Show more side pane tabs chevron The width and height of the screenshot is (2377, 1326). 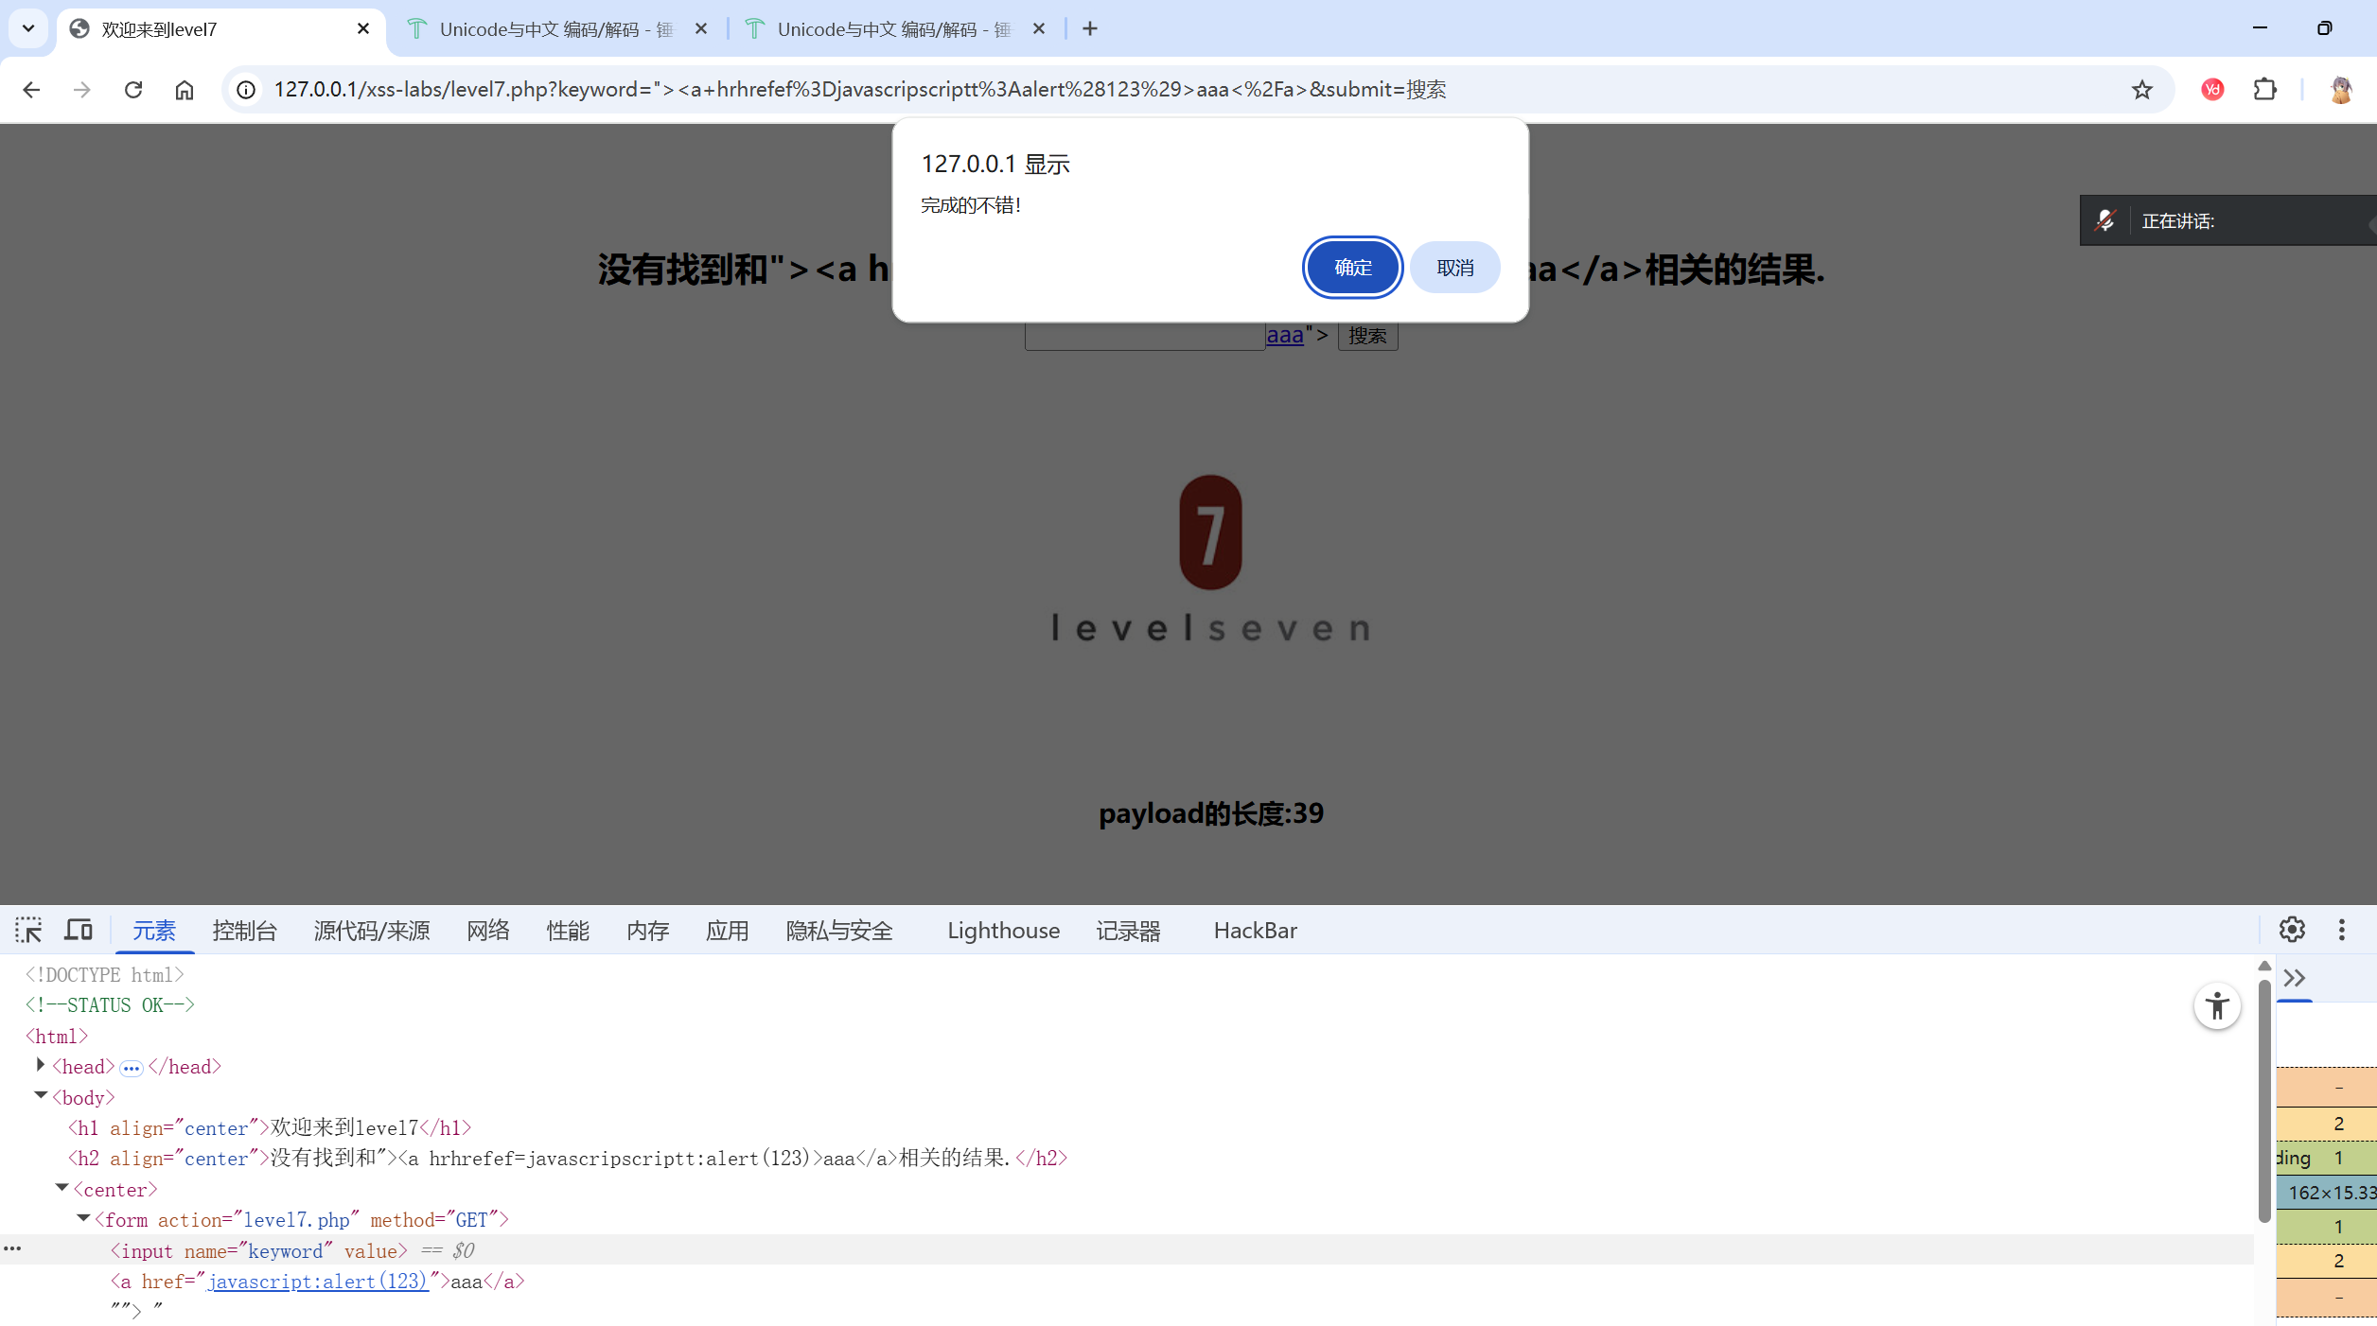2295,978
